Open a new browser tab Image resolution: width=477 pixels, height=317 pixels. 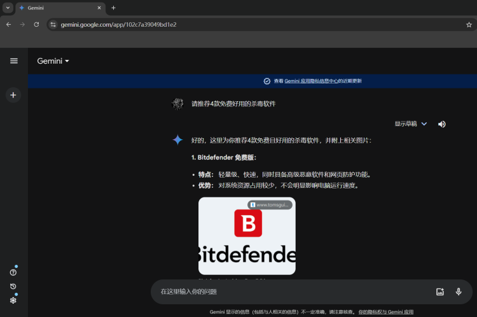pos(113,8)
